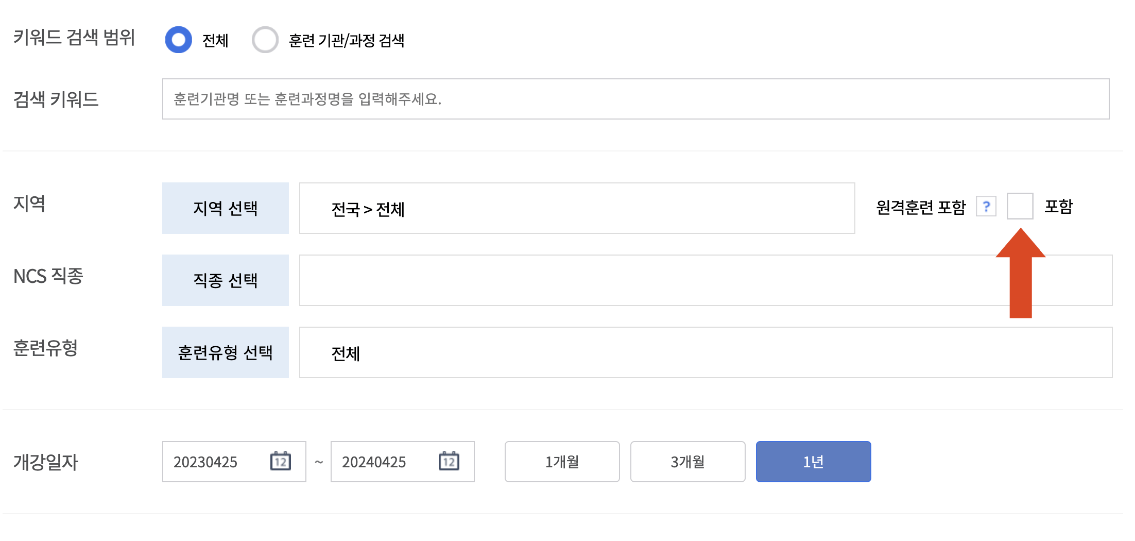Open the 직종 선택 NCS job selector
This screenshot has width=1135, height=541.
(225, 280)
